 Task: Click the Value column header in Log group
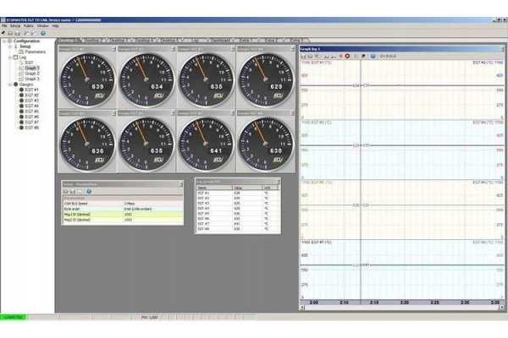pos(247,188)
